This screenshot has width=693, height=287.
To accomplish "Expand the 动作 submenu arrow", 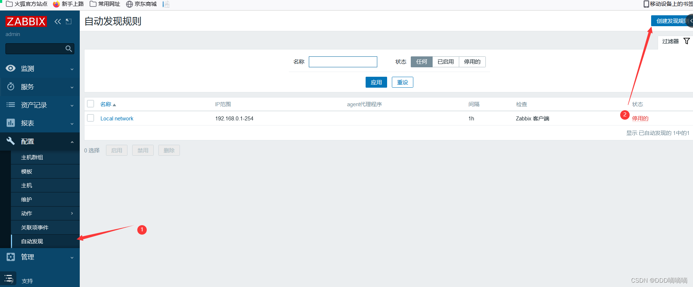I will pyautogui.click(x=72, y=214).
